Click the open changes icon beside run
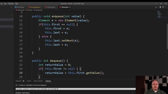The height and width of the screenshot is (94, 168). click(160, 7)
